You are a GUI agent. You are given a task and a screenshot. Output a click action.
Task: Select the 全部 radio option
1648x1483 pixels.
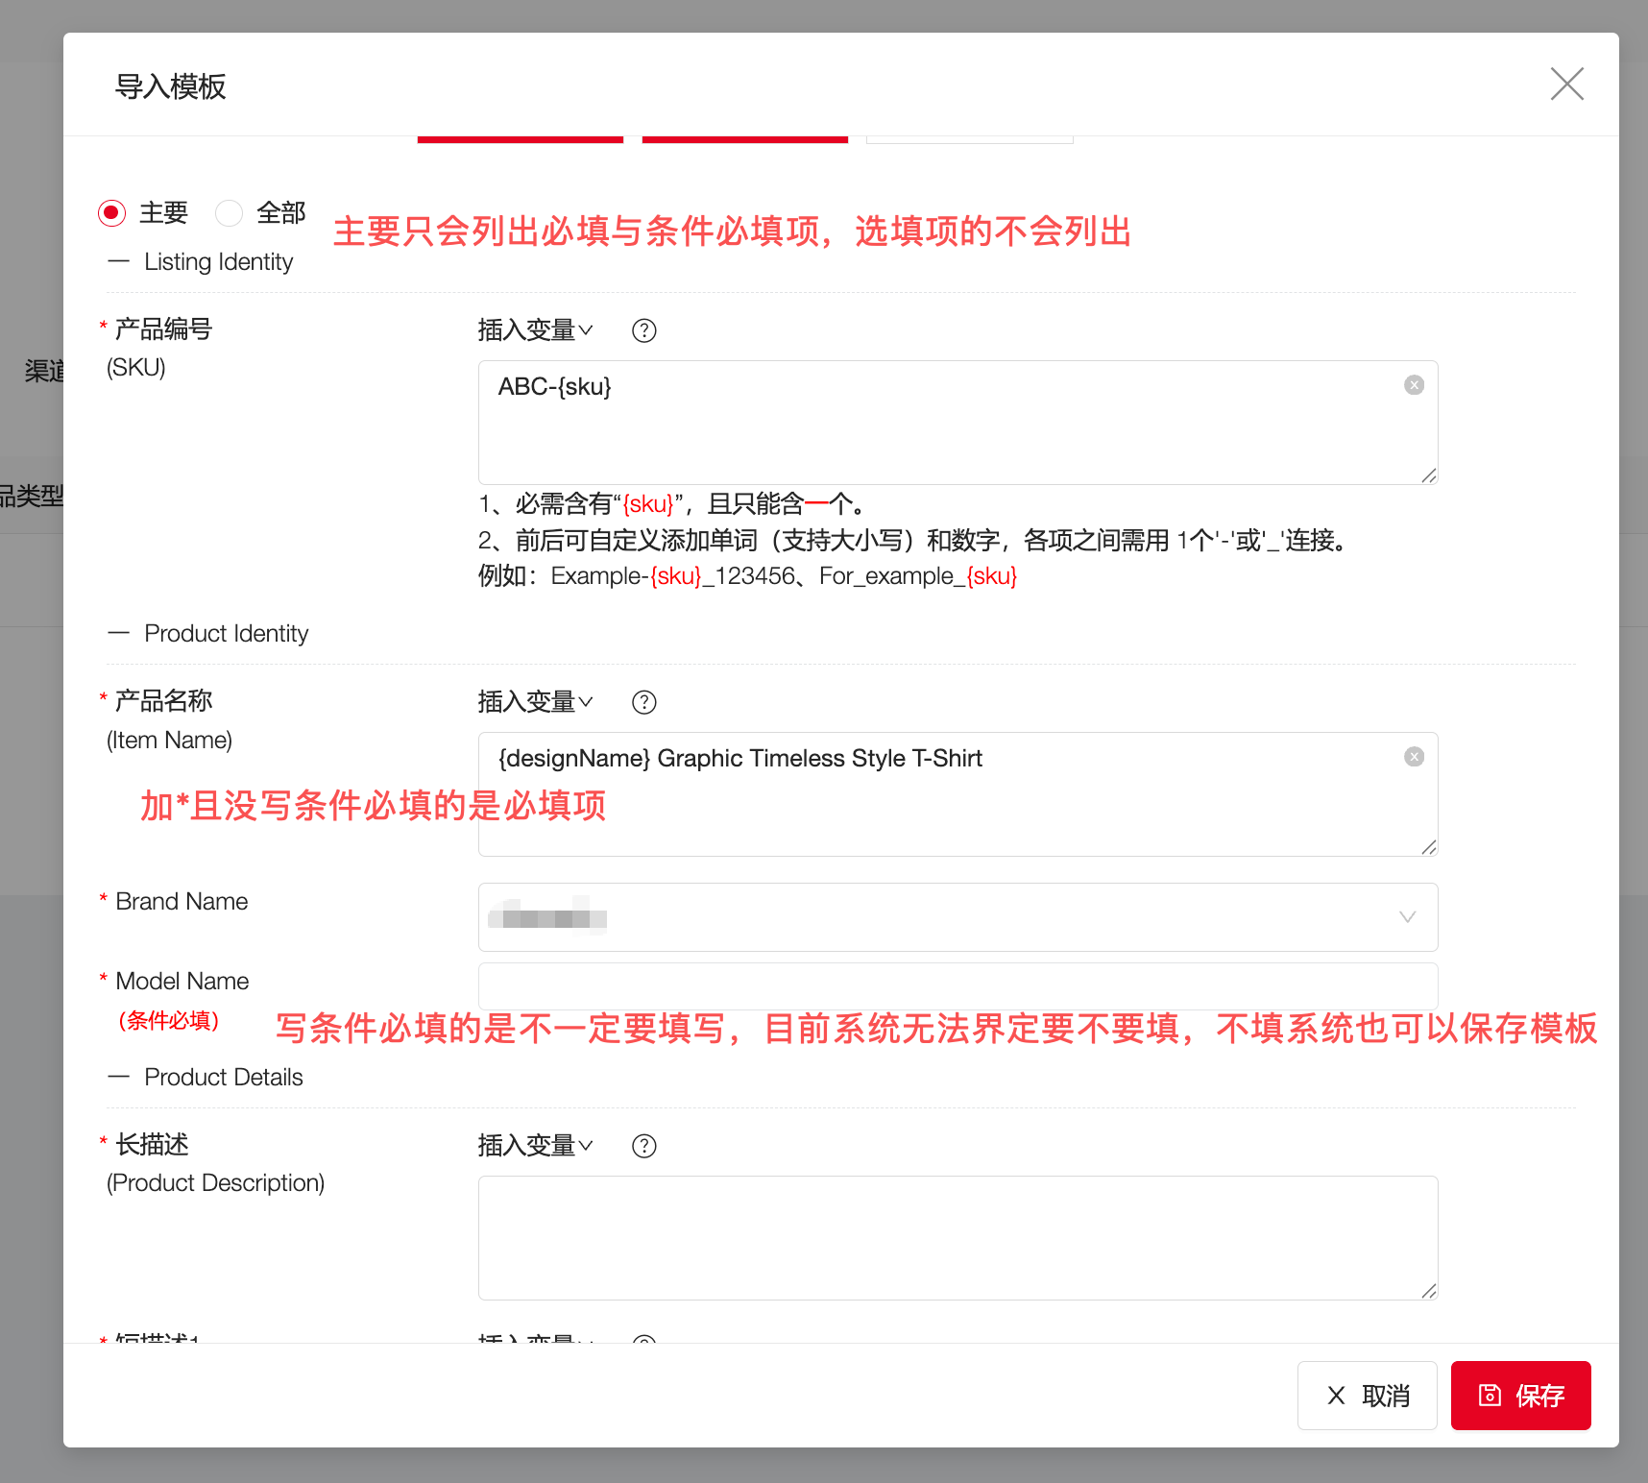coord(229,212)
